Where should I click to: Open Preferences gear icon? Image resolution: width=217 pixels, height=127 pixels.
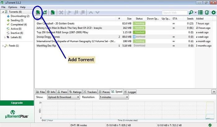[214, 12]
